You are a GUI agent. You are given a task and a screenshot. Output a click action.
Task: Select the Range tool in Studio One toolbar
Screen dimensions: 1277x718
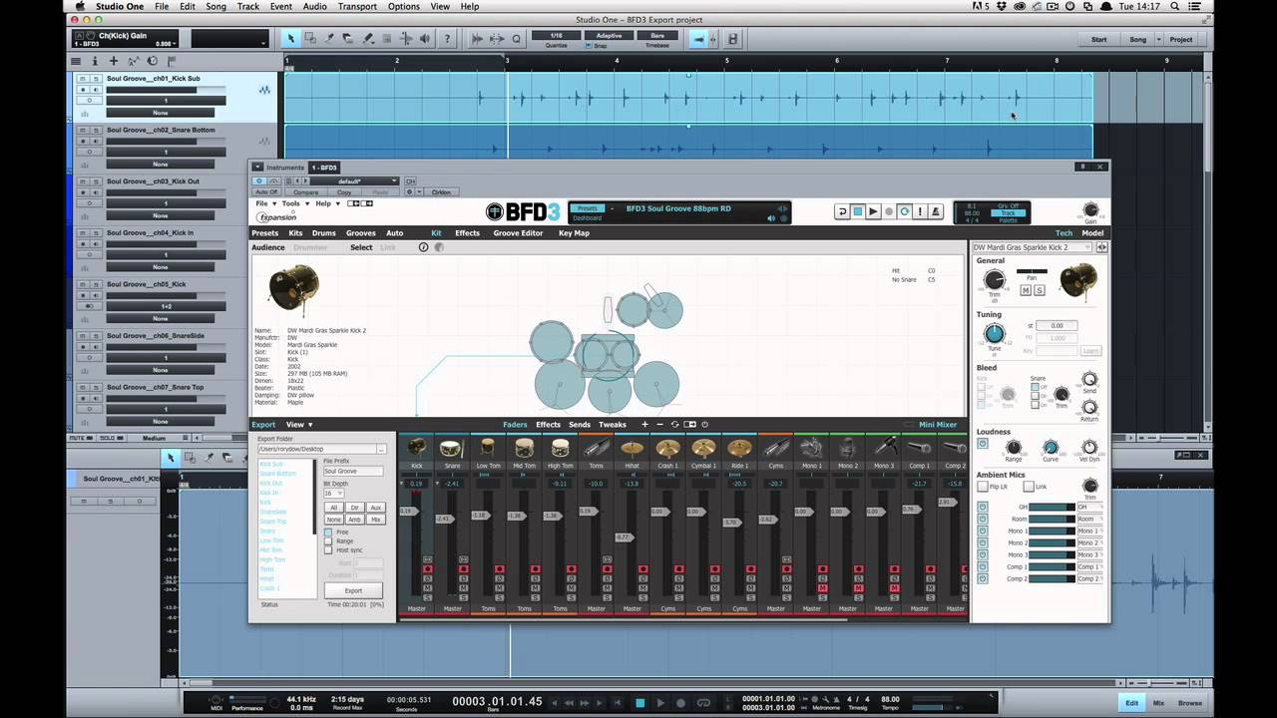[x=310, y=39]
